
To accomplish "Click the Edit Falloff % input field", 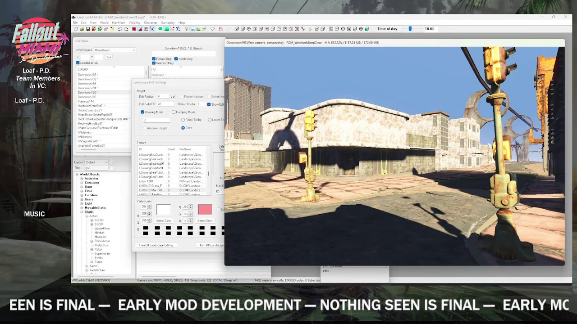I will pos(165,104).
